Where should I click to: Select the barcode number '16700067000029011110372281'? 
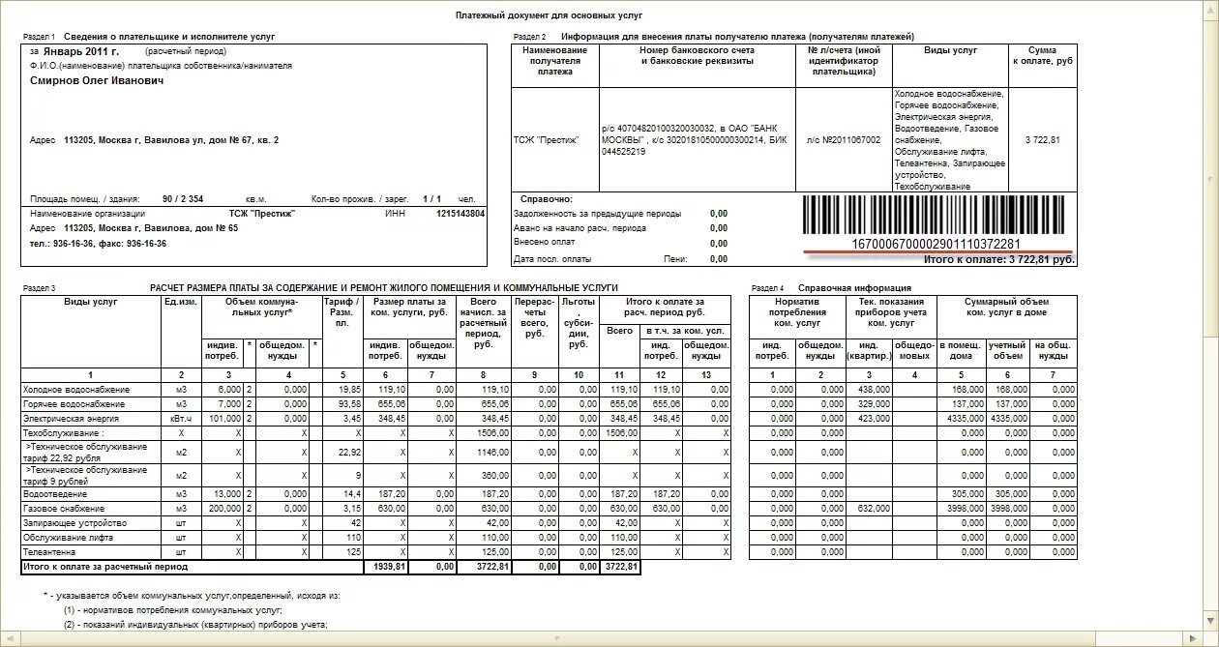[936, 245]
